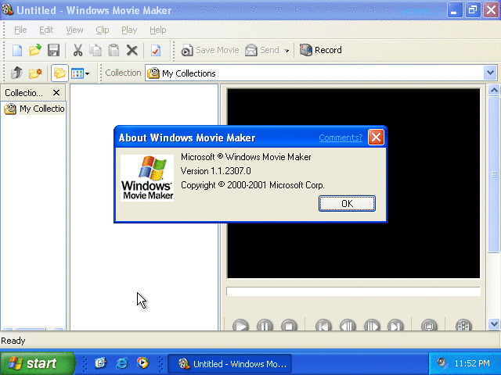Viewport: 501px width, 375px height.
Task: Click the Back to previous clip button
Action: coord(323,325)
